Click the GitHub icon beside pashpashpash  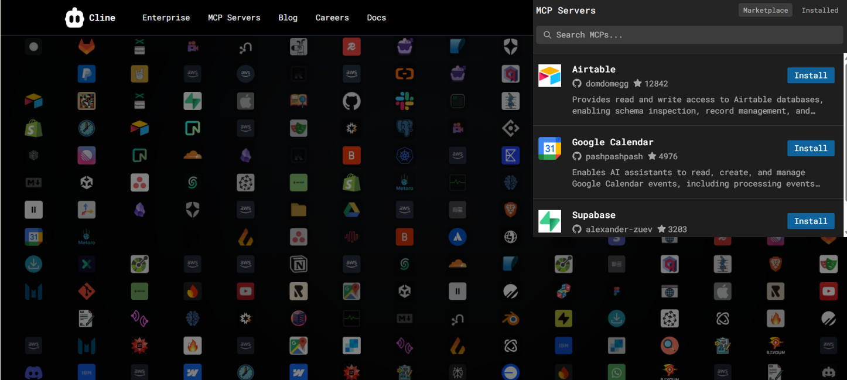(577, 156)
